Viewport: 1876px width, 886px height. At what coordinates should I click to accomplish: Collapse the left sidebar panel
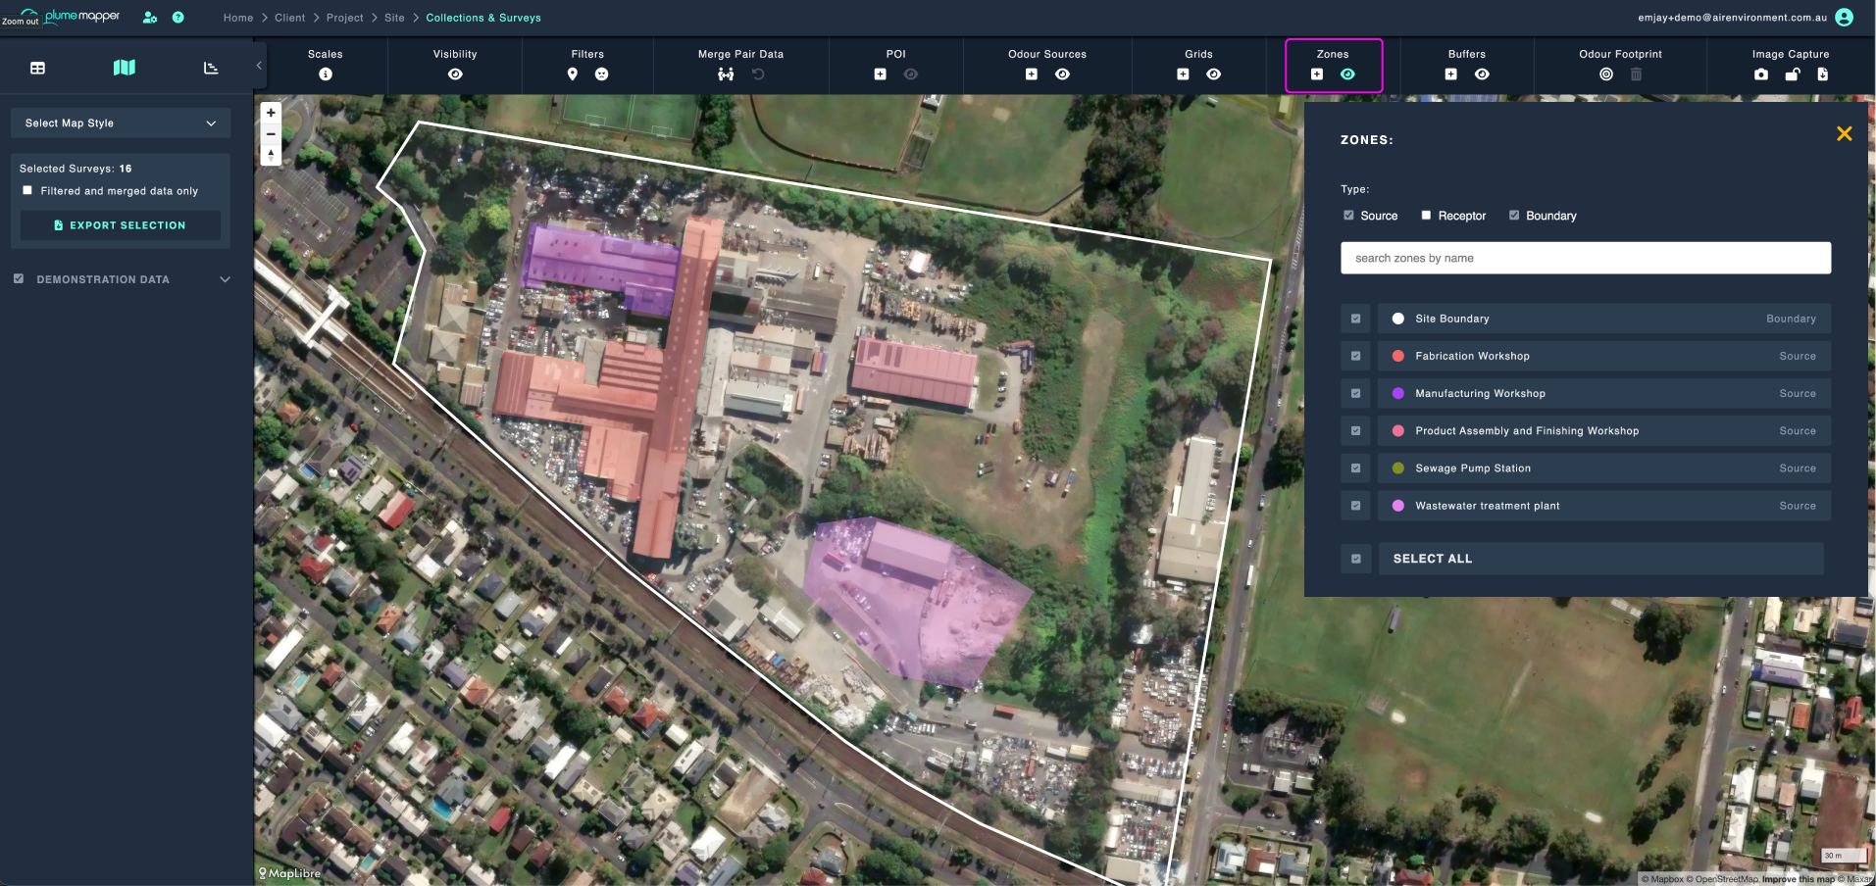(x=259, y=66)
